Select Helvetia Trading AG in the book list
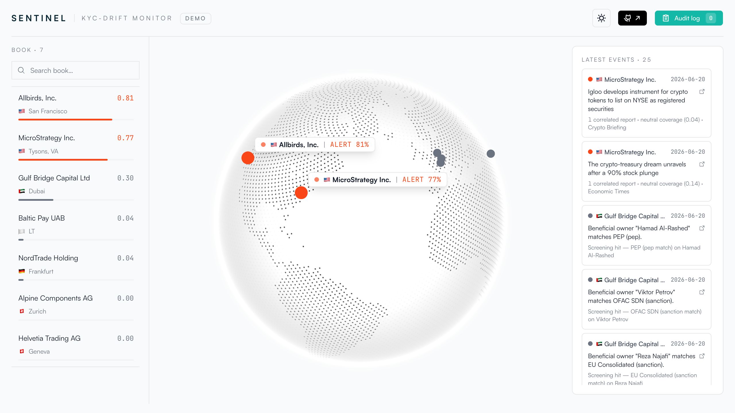 pyautogui.click(x=76, y=347)
